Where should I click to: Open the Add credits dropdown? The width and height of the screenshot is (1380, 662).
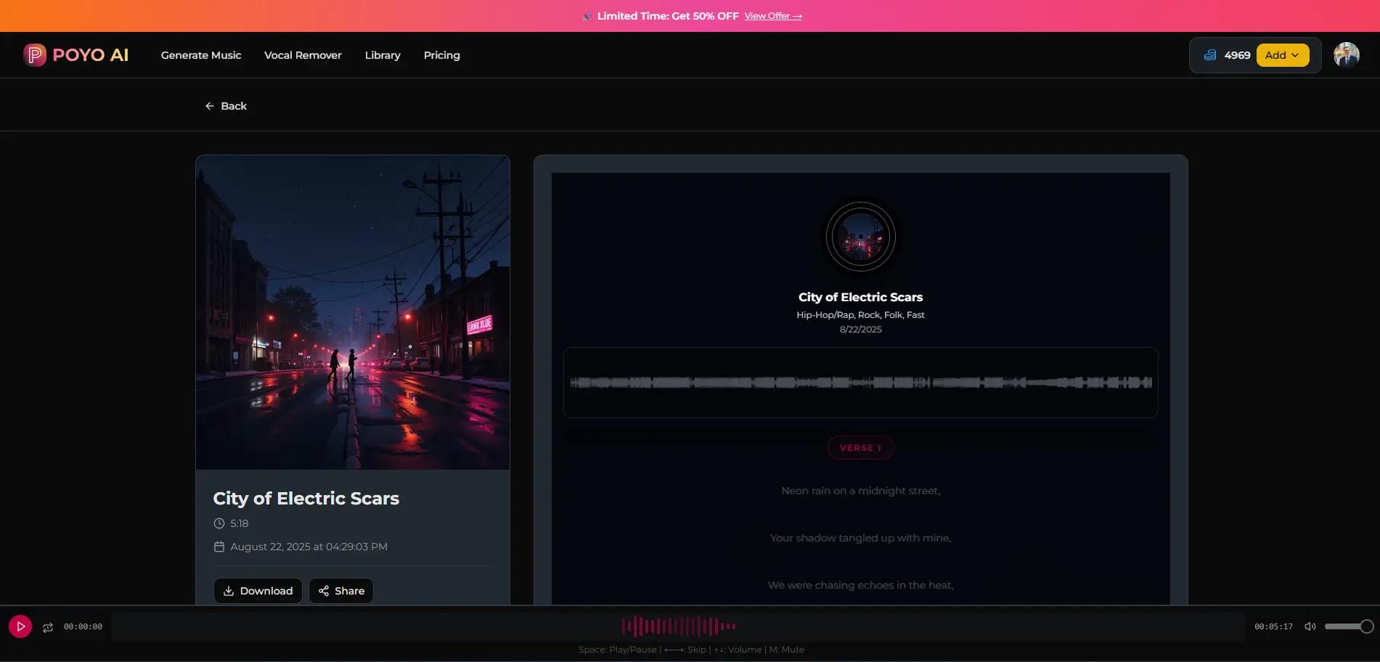1283,54
